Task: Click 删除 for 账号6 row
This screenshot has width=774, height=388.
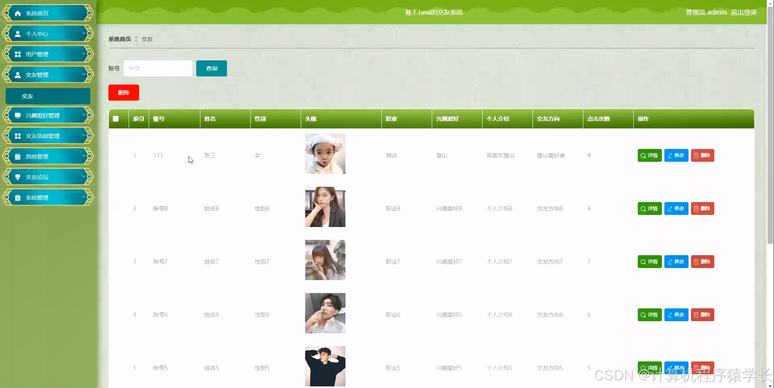Action: (702, 315)
